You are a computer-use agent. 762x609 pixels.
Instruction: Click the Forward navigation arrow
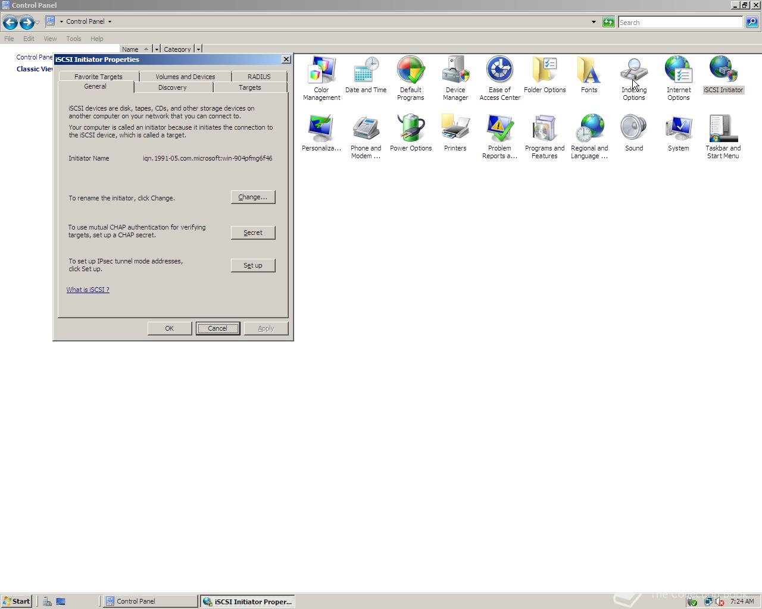click(27, 23)
